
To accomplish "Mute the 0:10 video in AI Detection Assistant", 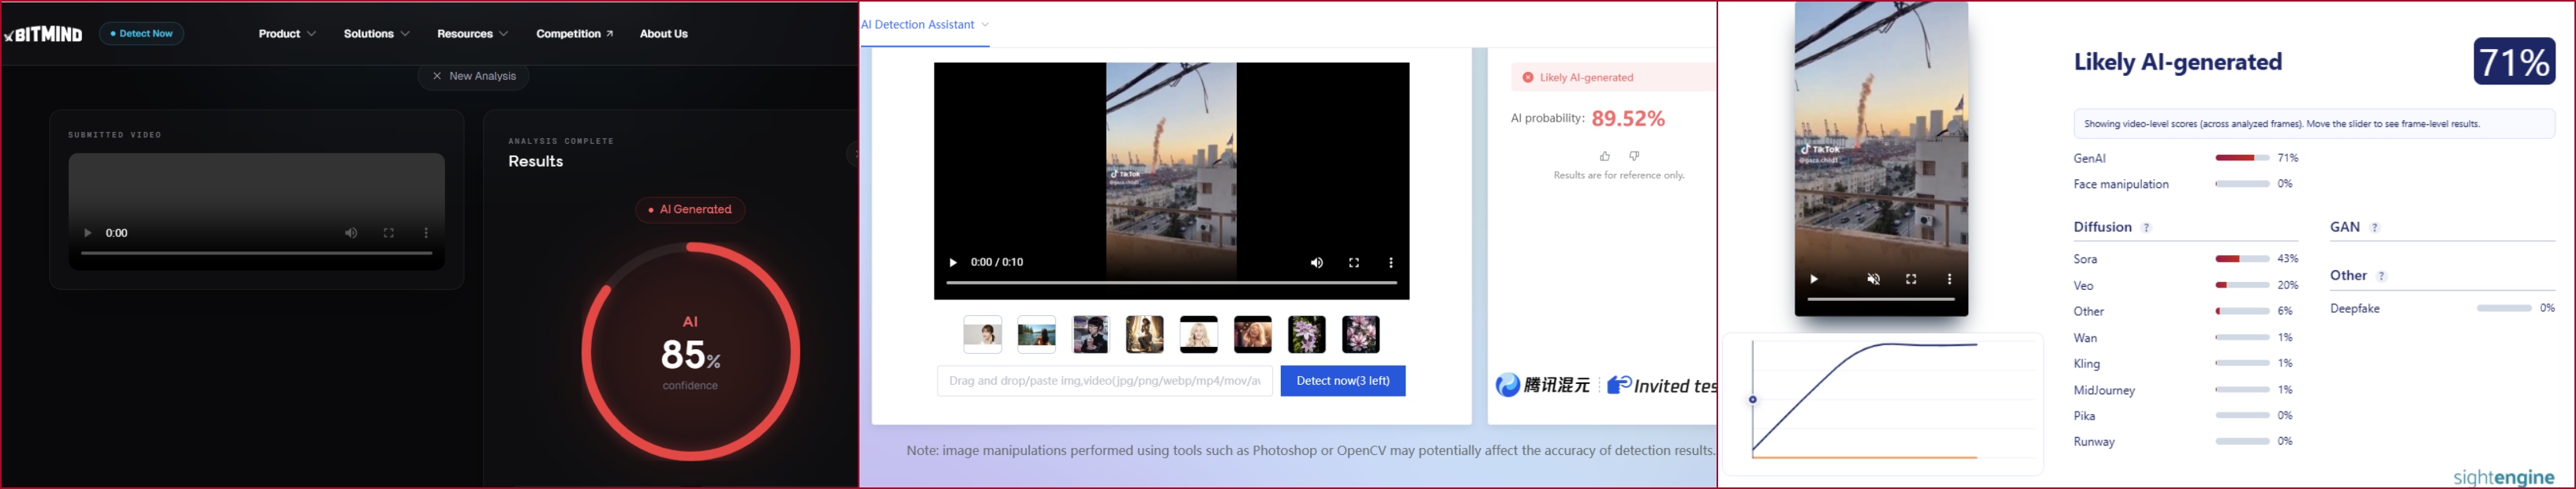I will click(1316, 263).
